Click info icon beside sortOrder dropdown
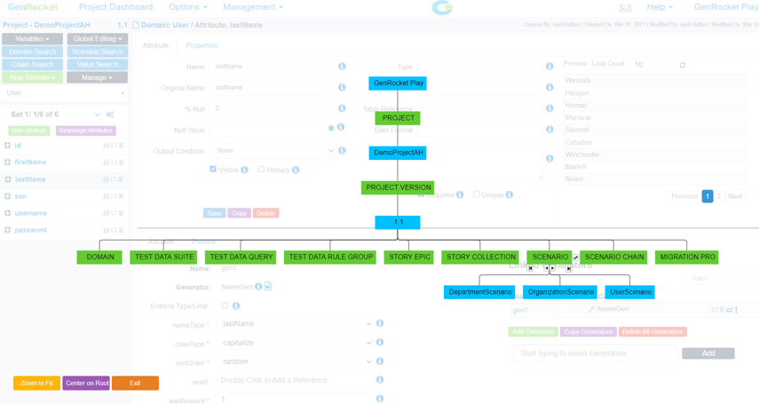 (380, 360)
